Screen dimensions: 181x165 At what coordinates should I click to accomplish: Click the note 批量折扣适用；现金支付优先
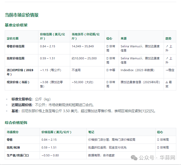coord(107,147)
